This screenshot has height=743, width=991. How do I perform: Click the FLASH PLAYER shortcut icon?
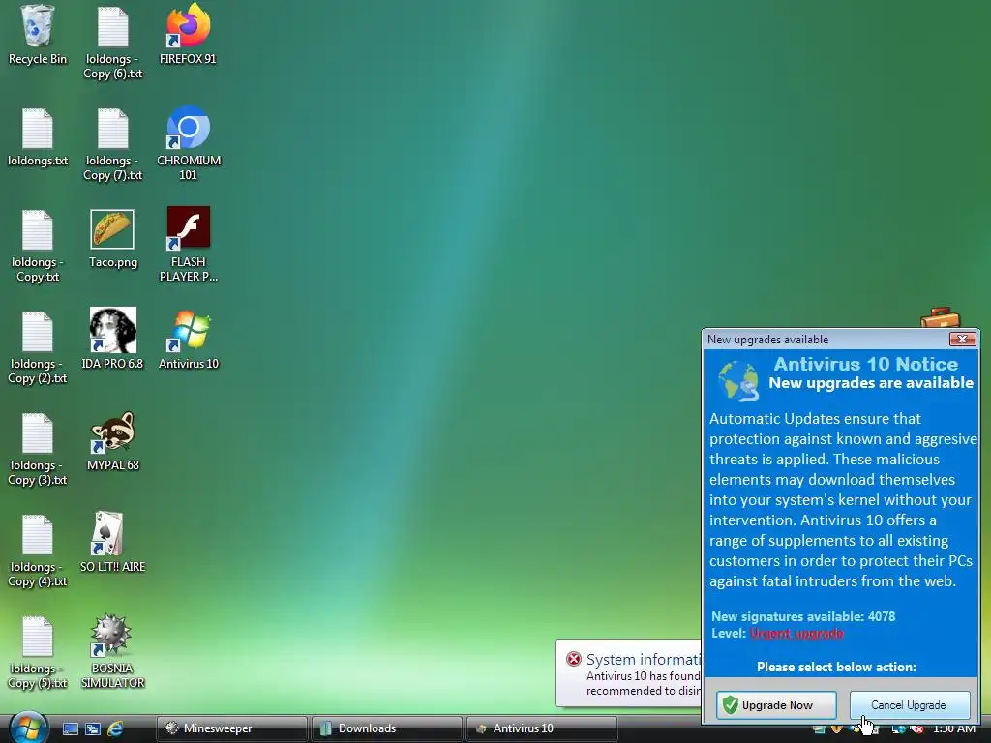(189, 245)
